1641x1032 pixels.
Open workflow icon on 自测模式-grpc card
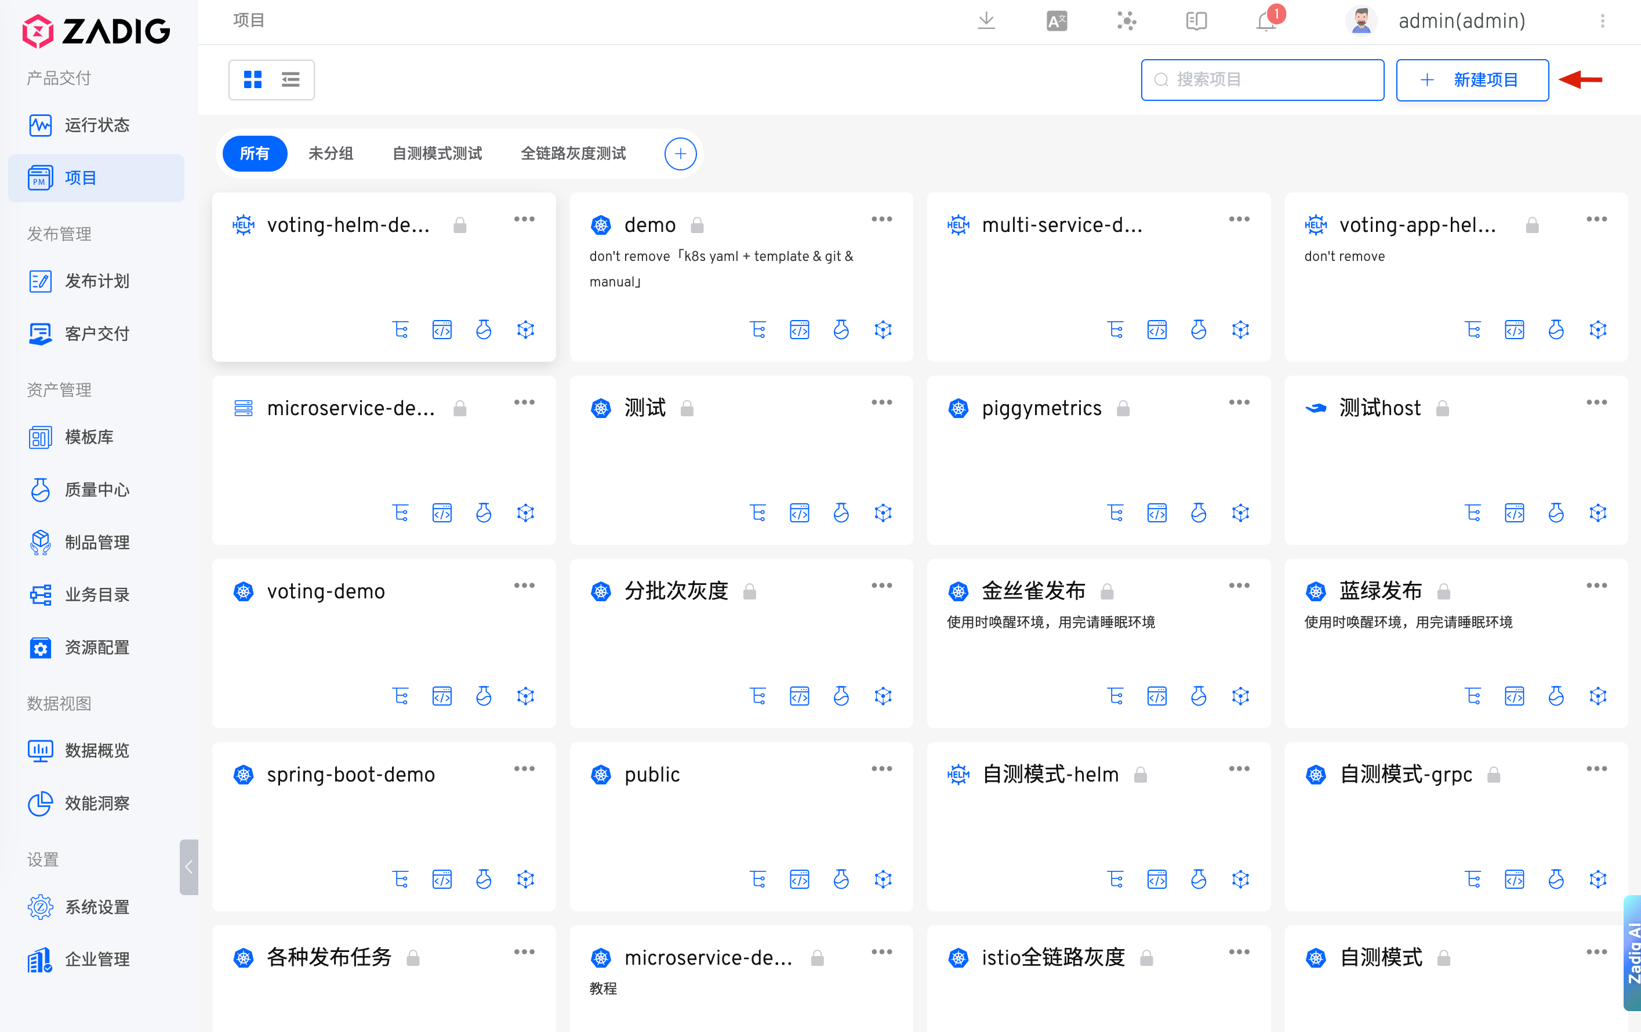coord(1473,880)
